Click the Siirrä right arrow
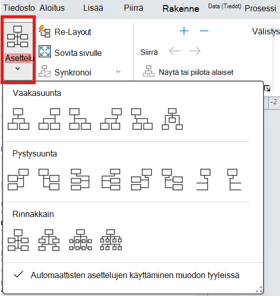The height and width of the screenshot is (296, 280). (195, 51)
